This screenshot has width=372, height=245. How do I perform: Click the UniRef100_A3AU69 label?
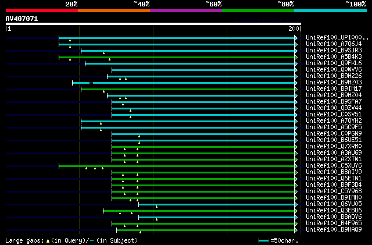(334, 153)
